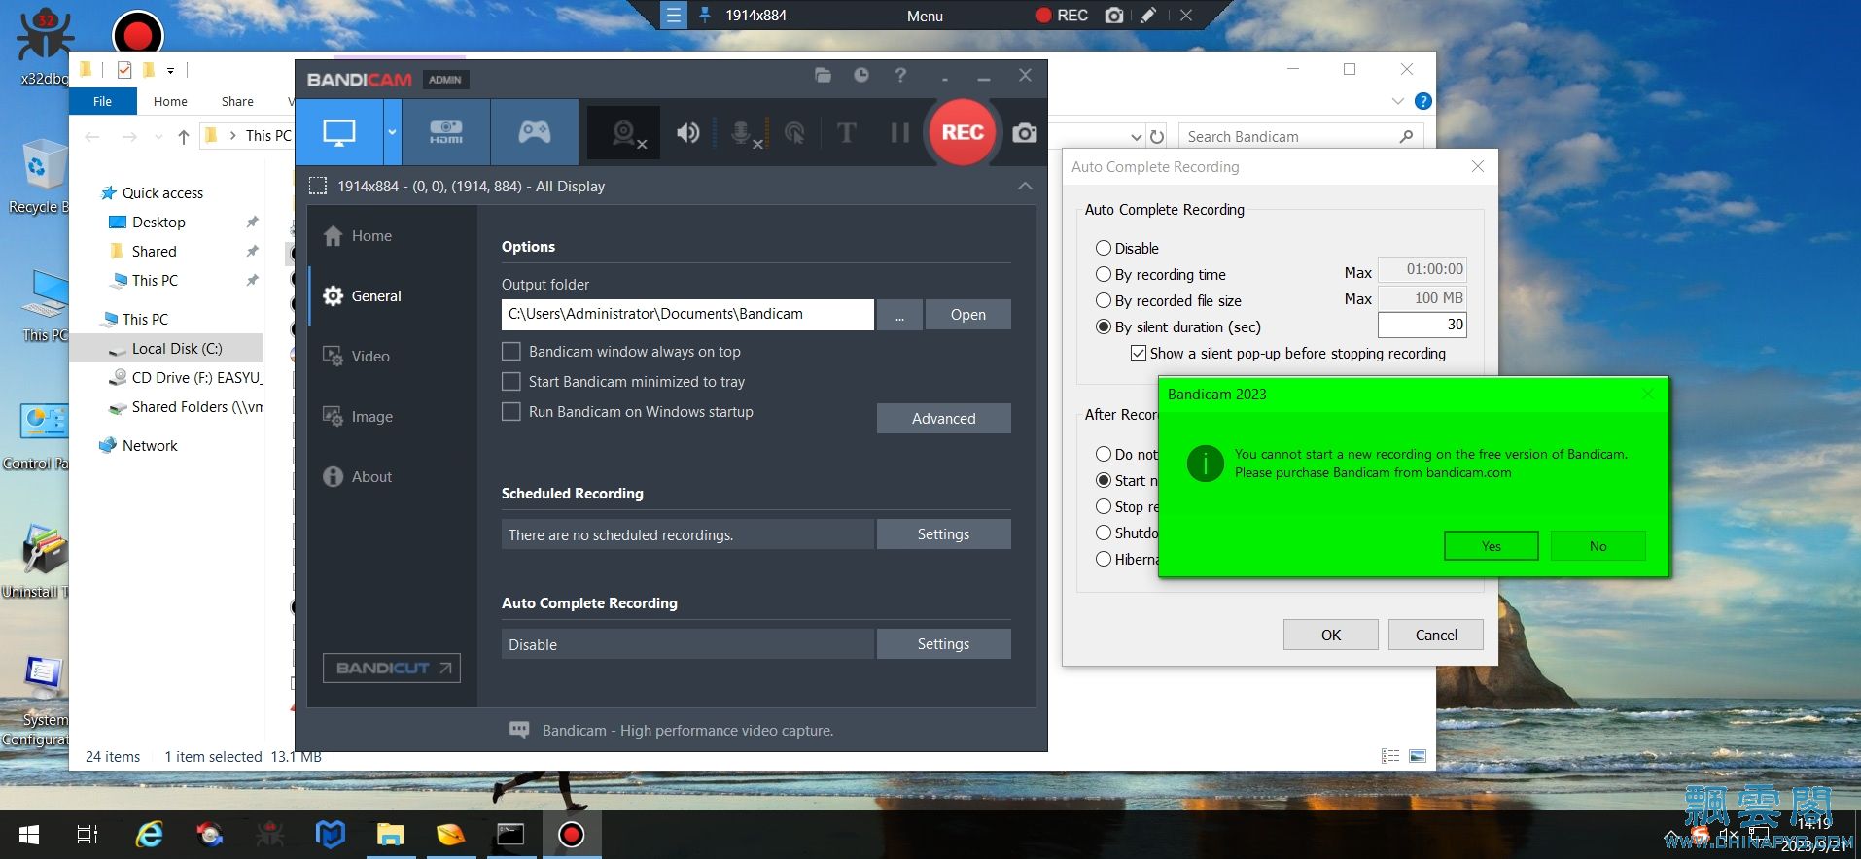Image resolution: width=1861 pixels, height=859 pixels.
Task: Open output folder icon in Bandicam title bar
Action: pos(823,75)
